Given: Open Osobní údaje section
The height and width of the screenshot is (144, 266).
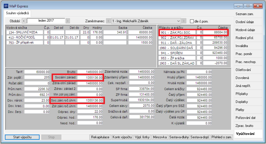Looking at the screenshot, I should coord(248,22).
